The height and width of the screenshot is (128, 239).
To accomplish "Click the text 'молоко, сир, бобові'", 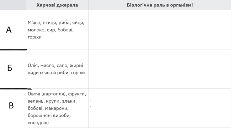I will (x=50, y=30).
